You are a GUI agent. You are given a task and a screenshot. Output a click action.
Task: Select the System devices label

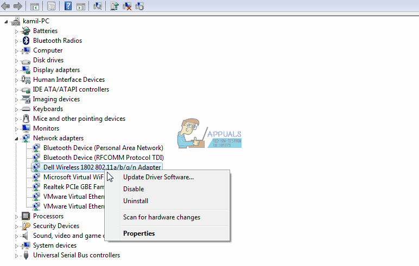(55, 245)
